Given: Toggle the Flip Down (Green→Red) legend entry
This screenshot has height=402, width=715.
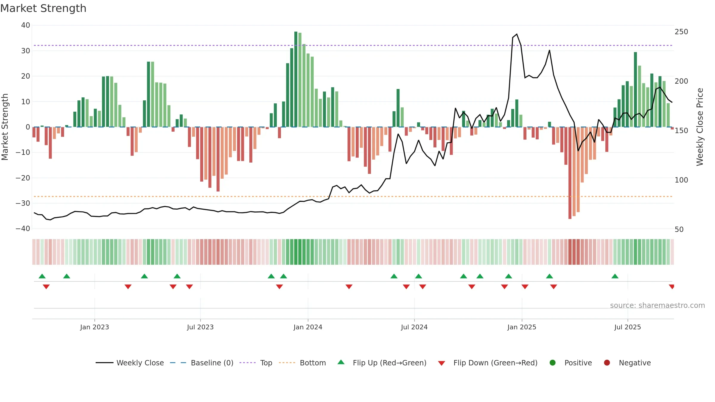Looking at the screenshot, I should click(488, 363).
